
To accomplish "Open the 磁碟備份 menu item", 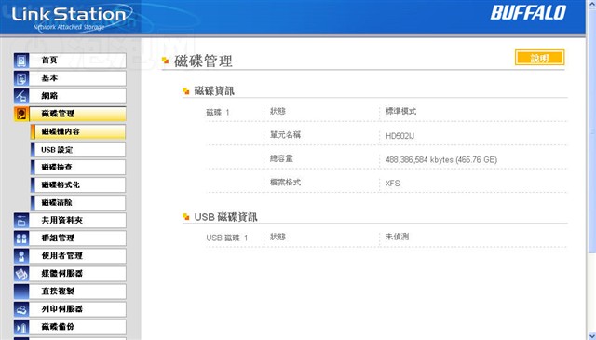I will 77,327.
